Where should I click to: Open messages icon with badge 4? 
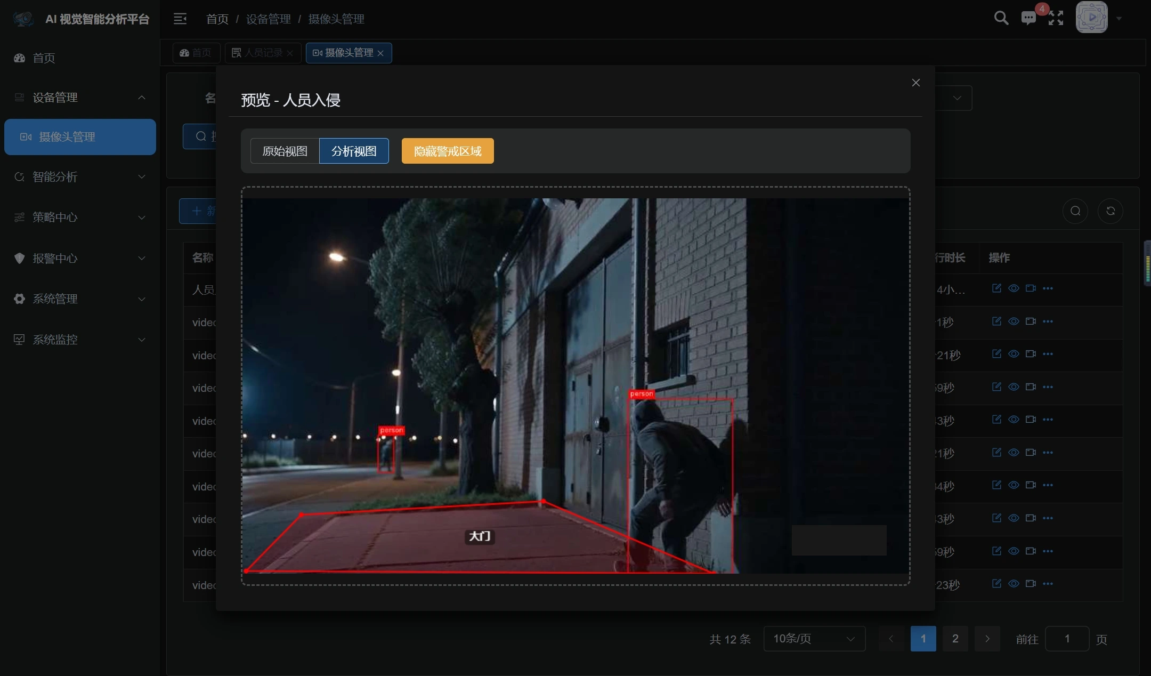click(x=1028, y=18)
